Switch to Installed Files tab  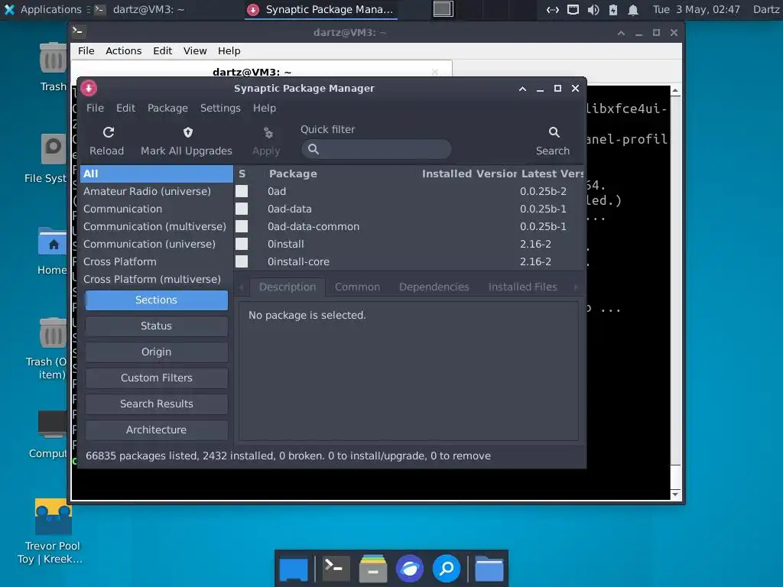click(522, 287)
